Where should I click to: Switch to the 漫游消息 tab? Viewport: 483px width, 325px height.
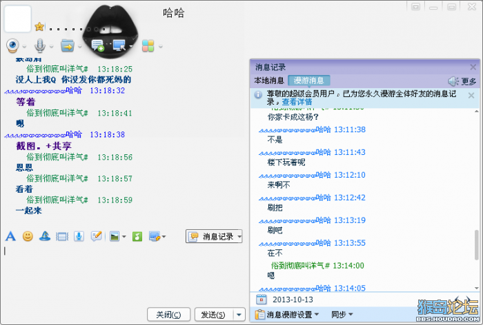(309, 81)
